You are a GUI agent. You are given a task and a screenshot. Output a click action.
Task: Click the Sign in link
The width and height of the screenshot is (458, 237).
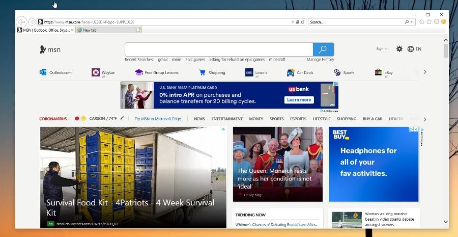[382, 49]
